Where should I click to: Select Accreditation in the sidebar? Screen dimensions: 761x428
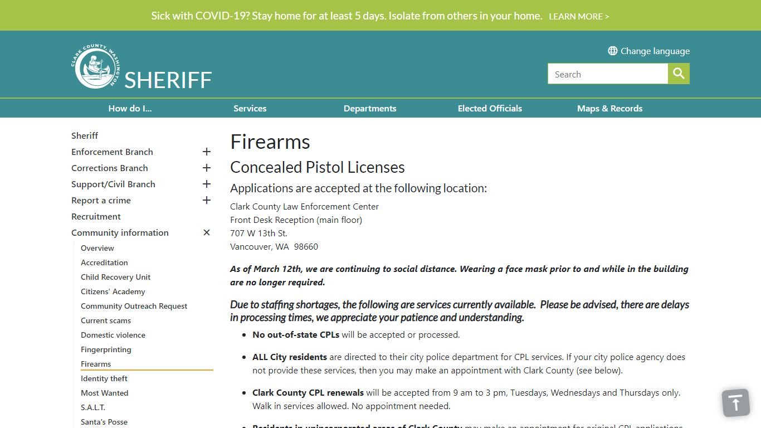pyautogui.click(x=104, y=262)
